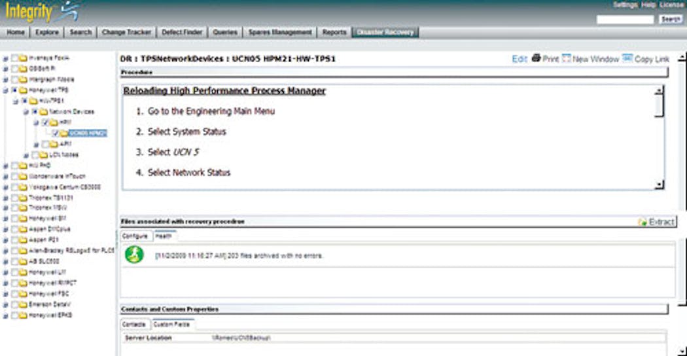Toggle the Honeywell TPS checkbox
Image resolution: width=687 pixels, height=356 pixels.
pyautogui.click(x=14, y=90)
